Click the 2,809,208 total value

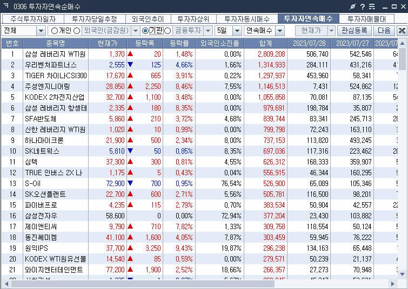pyautogui.click(x=271, y=54)
